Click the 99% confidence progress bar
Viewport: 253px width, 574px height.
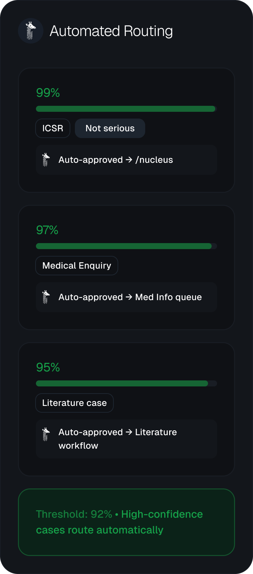click(x=127, y=109)
